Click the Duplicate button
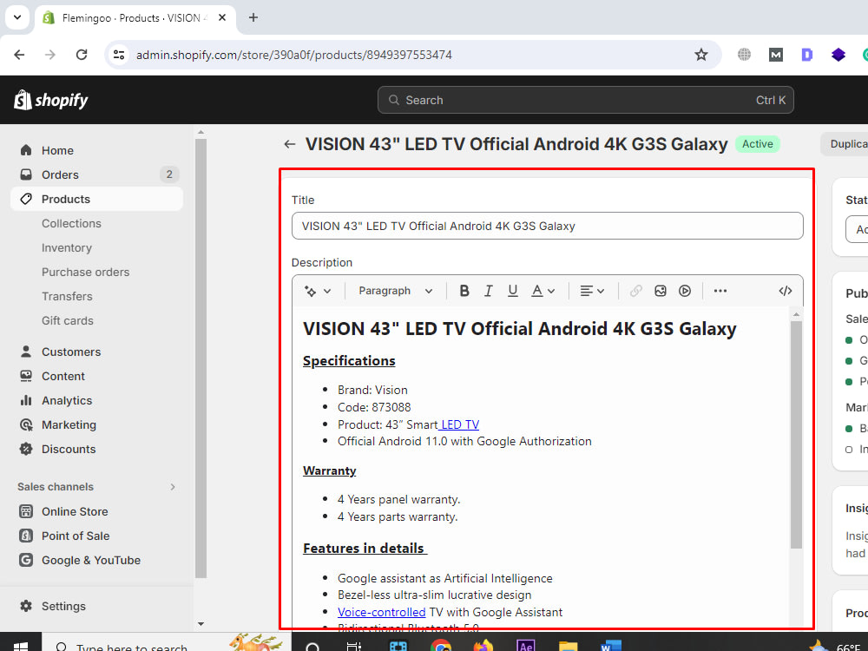The height and width of the screenshot is (651, 868). (x=845, y=144)
